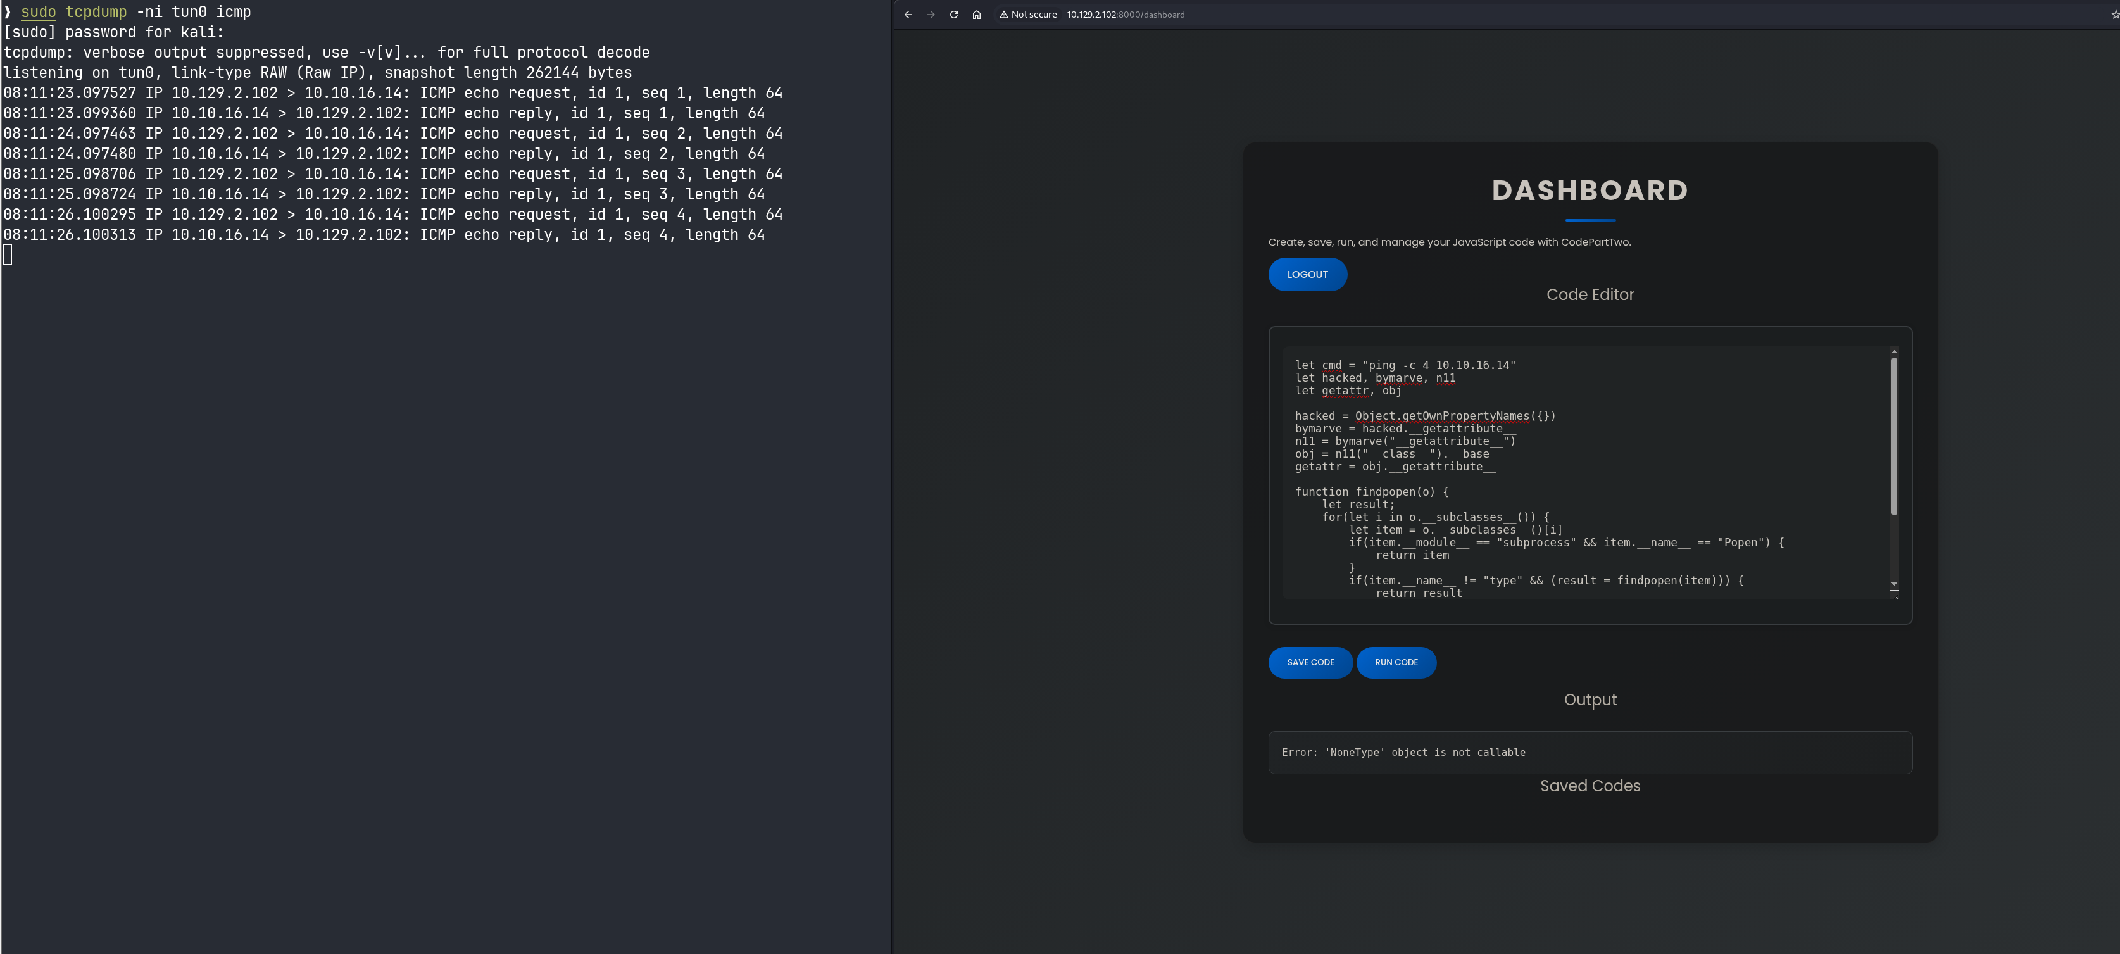Execute the script with RUN CODE

[x=1396, y=663]
